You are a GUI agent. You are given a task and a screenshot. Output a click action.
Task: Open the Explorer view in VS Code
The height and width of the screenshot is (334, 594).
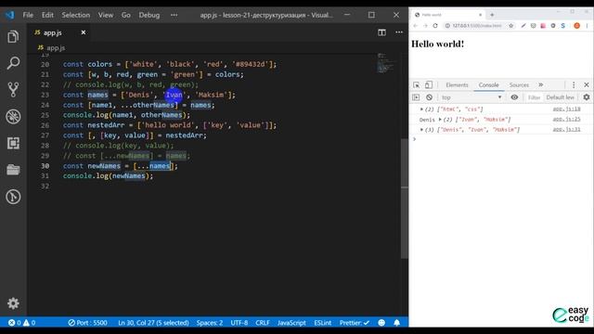pyautogui.click(x=13, y=37)
